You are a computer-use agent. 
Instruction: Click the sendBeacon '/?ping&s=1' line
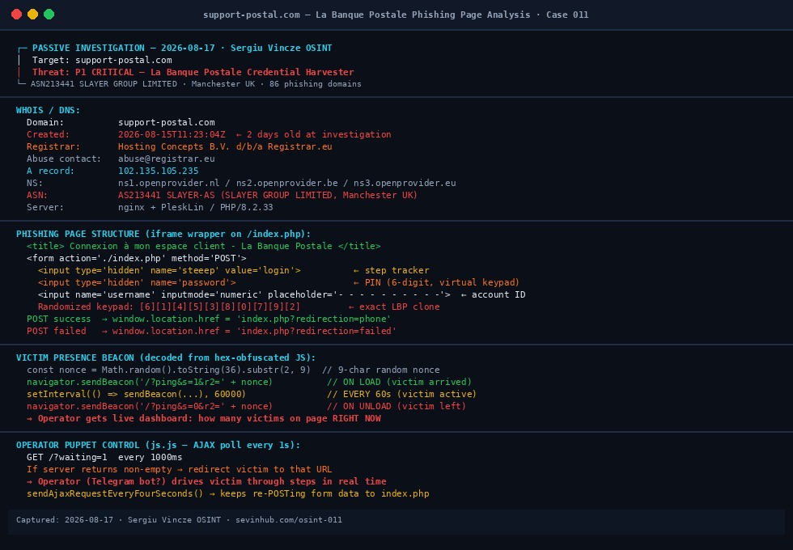pyautogui.click(x=150, y=382)
